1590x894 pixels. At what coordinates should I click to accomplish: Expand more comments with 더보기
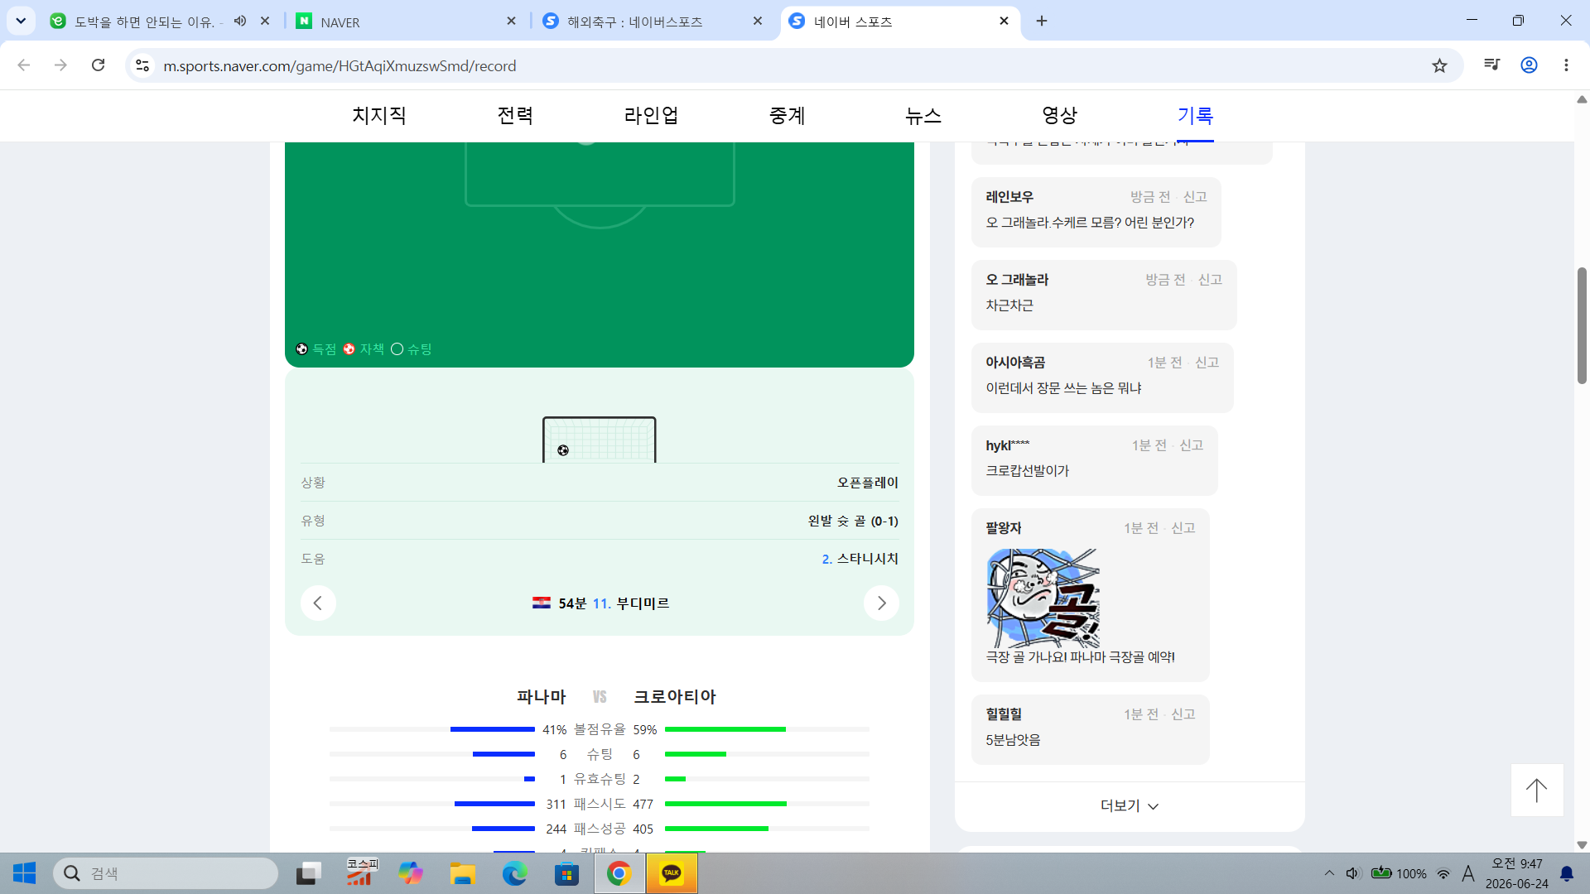tap(1130, 806)
